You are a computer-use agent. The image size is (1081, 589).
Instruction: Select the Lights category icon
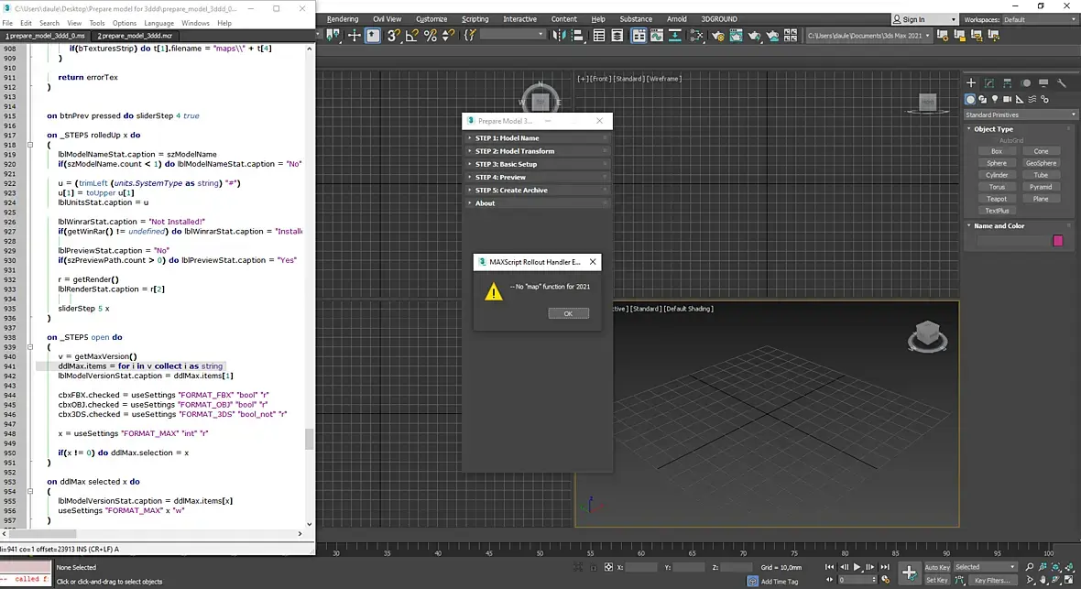click(996, 99)
